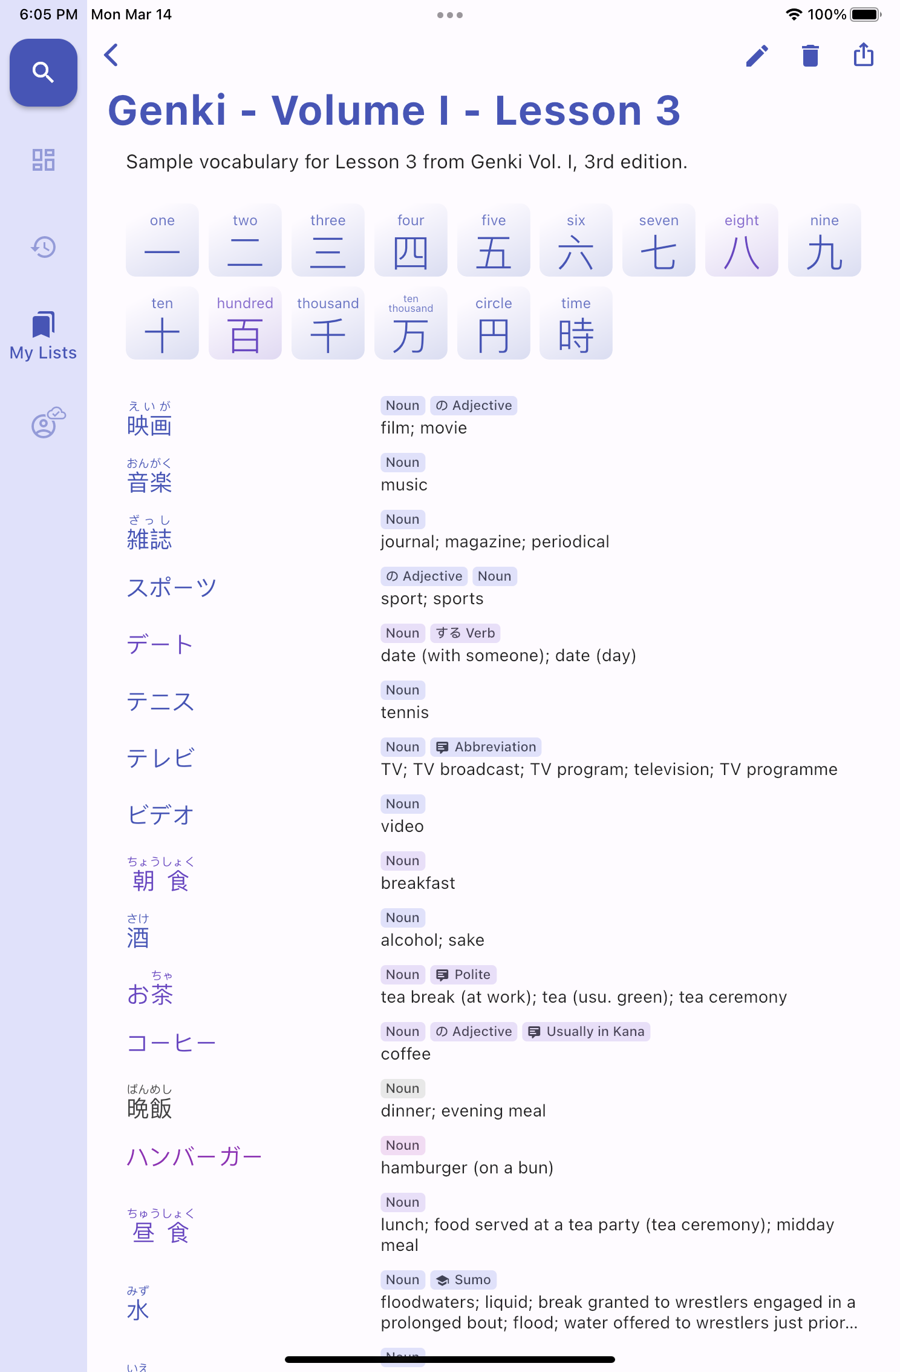Viewport: 900px width, 1372px height.
Task: Click the definition 'journal; magazine; periodical'
Action: 495,542
